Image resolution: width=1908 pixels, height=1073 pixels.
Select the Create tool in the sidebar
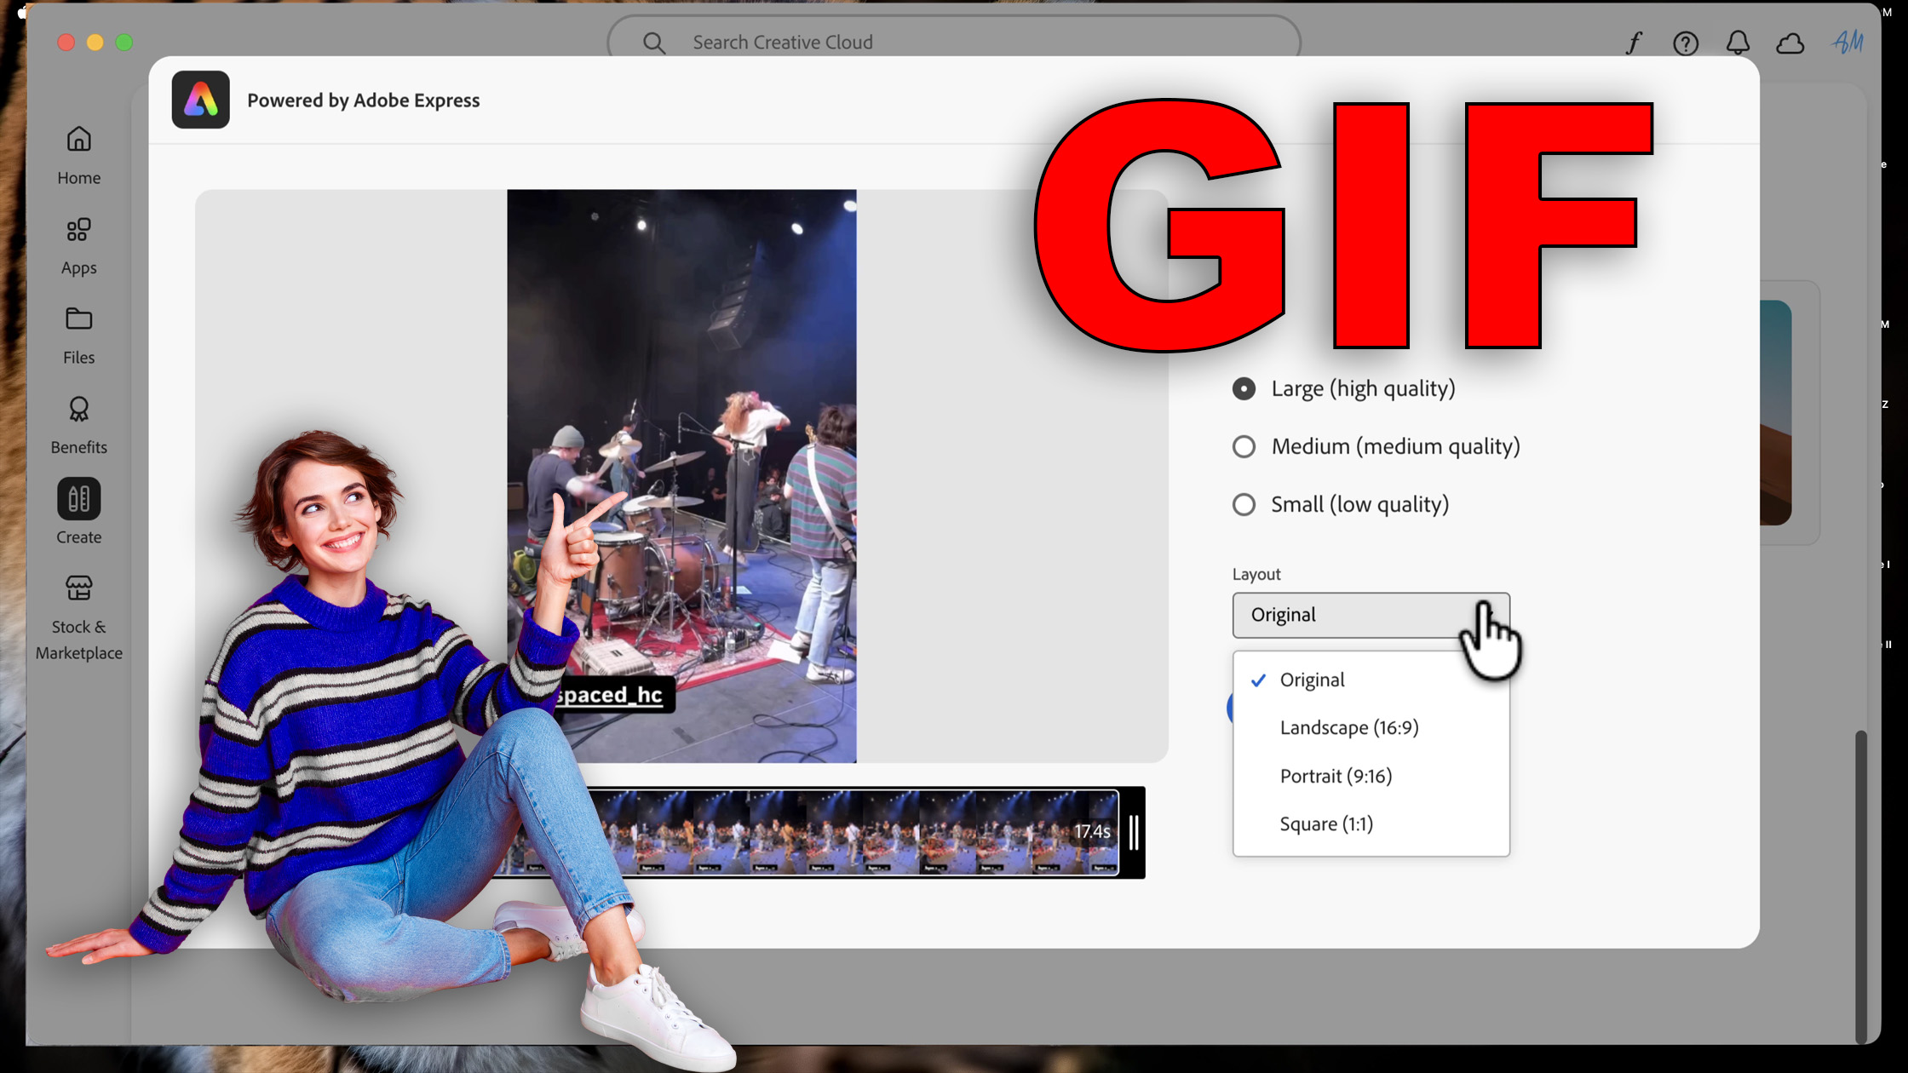tap(78, 511)
